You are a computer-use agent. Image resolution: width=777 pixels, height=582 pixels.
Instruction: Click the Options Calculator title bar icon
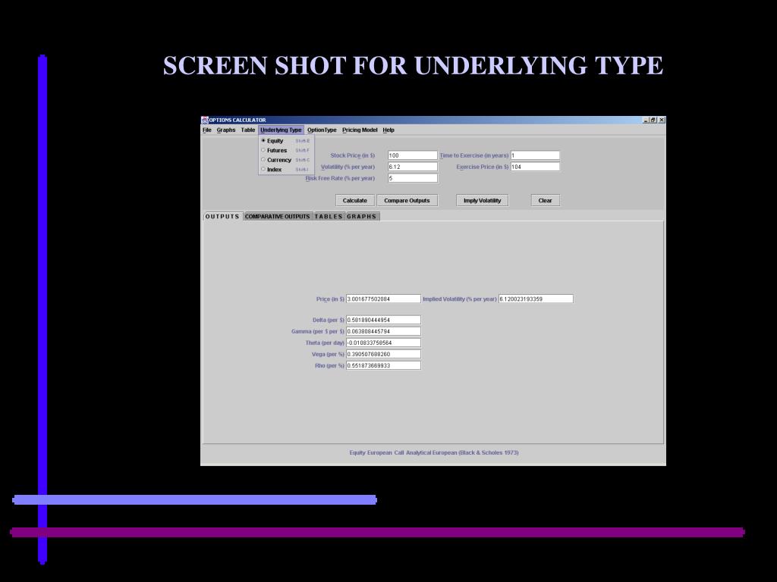click(x=205, y=120)
